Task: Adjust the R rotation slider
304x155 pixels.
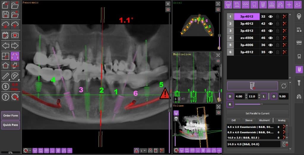Action: point(262,104)
